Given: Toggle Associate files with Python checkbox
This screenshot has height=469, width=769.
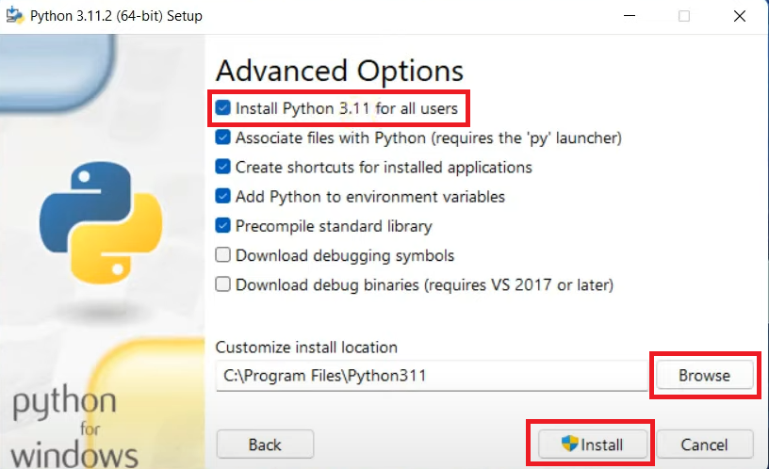Looking at the screenshot, I should [222, 137].
